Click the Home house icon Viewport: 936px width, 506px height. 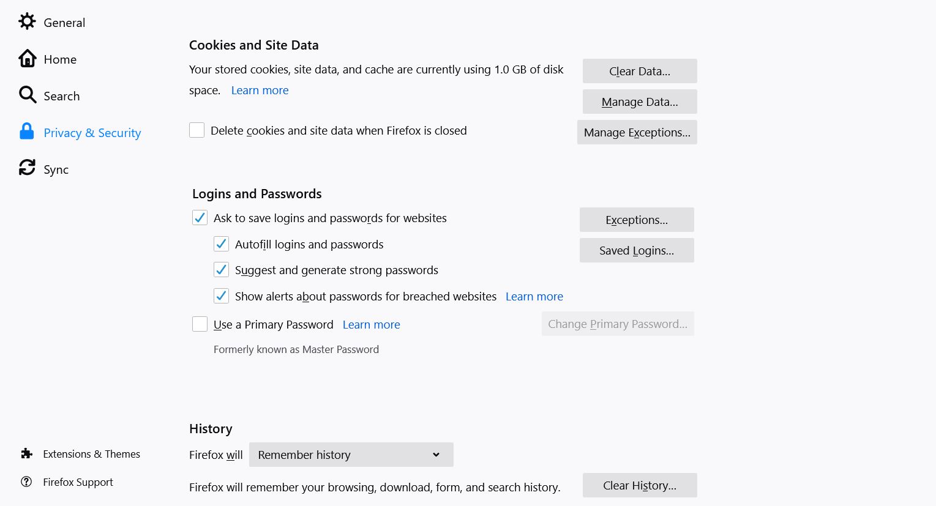pyautogui.click(x=27, y=59)
